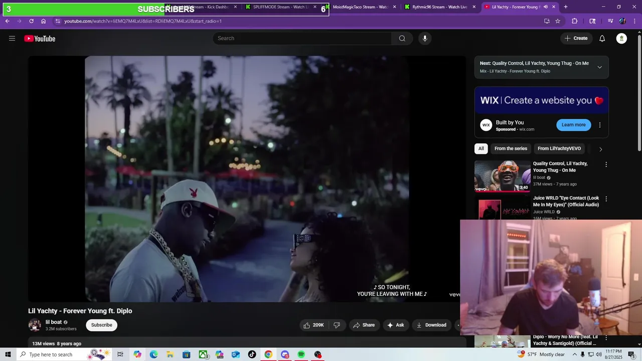Open Discord from the taskbar
The image size is (642, 361).
point(285,354)
